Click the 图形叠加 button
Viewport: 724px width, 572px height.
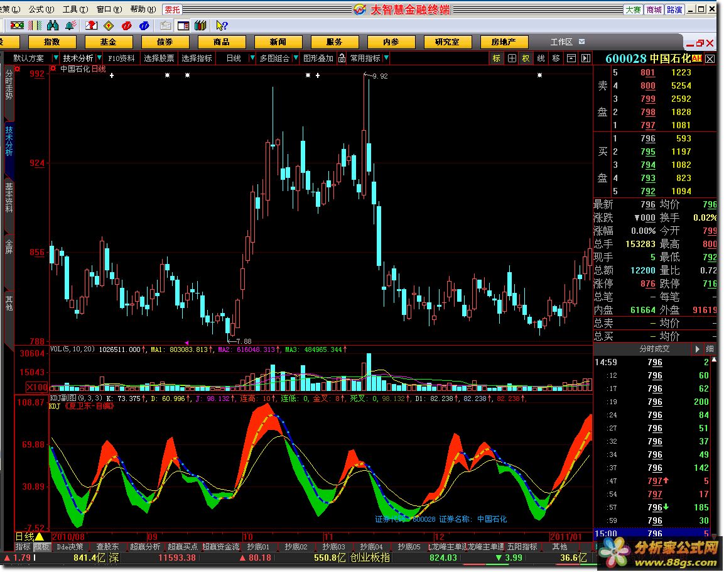318,58
